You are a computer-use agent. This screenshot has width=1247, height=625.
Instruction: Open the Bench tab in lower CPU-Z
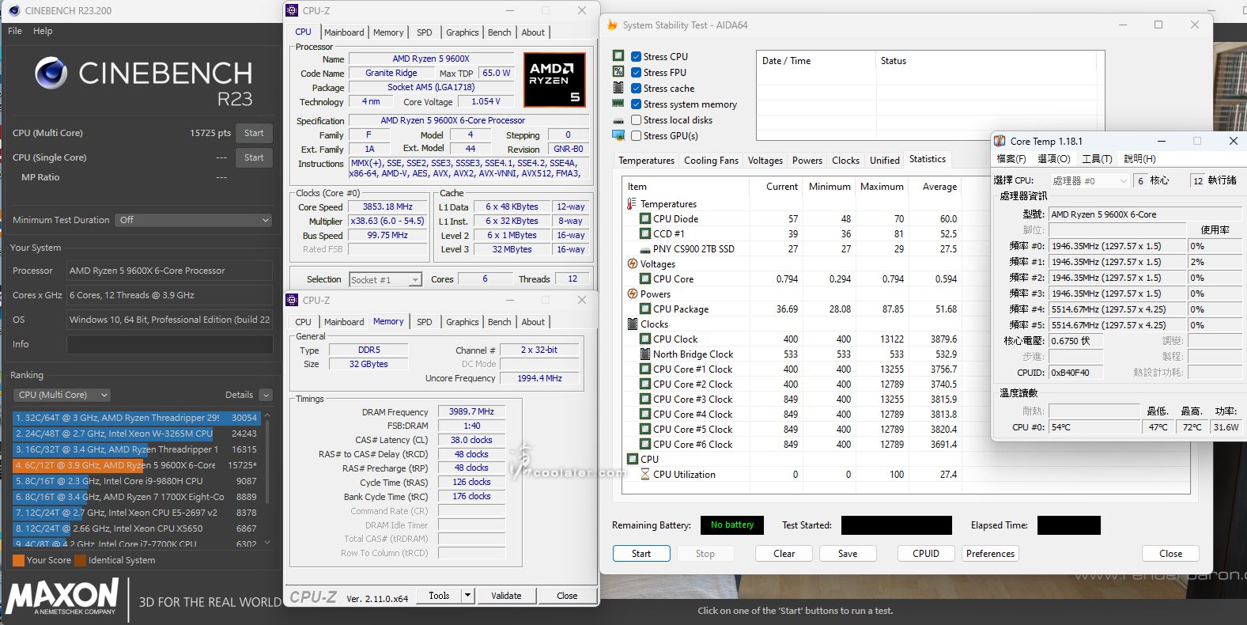coord(499,322)
